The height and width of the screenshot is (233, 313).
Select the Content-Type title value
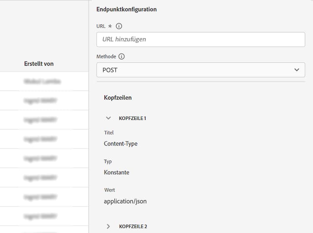point(121,143)
